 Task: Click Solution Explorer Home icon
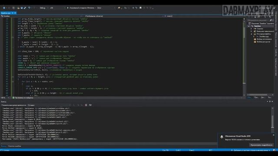pyautogui.click(x=255, y=16)
